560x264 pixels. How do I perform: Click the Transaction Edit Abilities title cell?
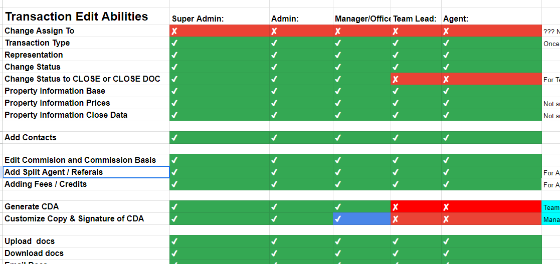pos(86,17)
